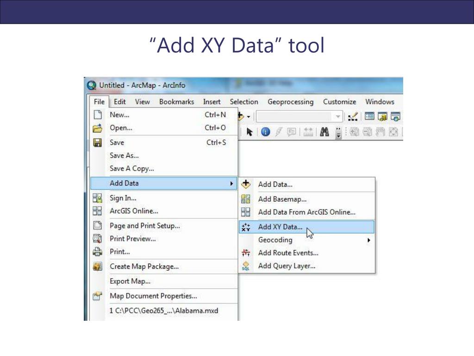
Task: Open the Table Of Contents window icon
Action: click(x=369, y=116)
